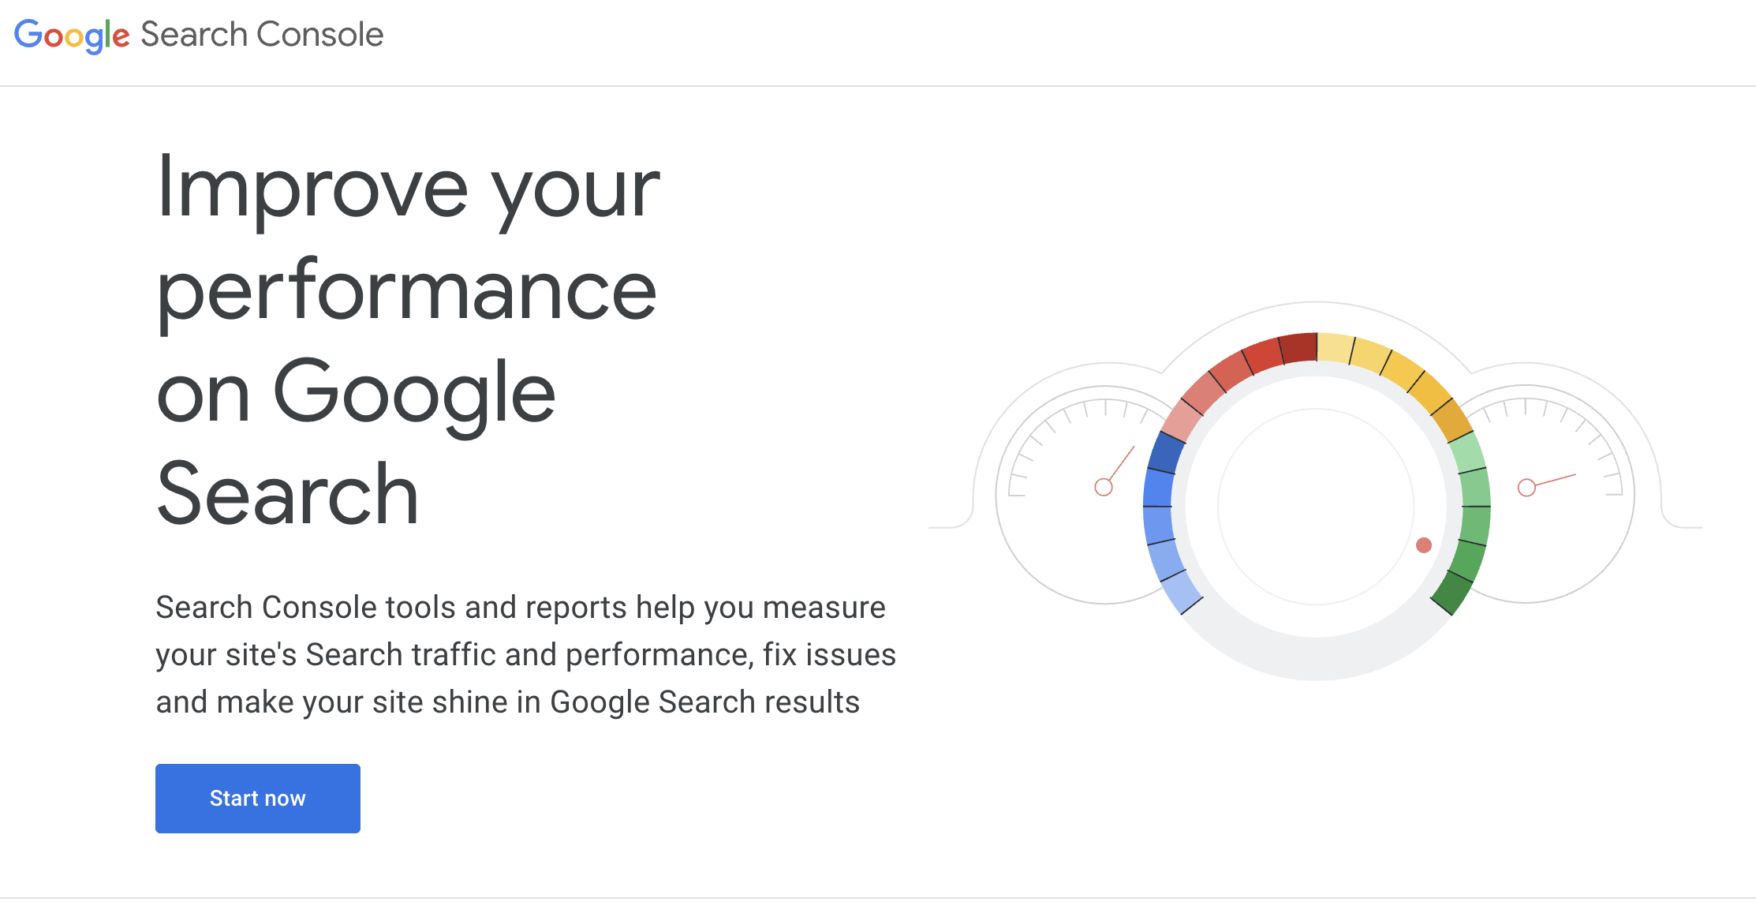Click the lightest green dial segment

coord(1466,453)
